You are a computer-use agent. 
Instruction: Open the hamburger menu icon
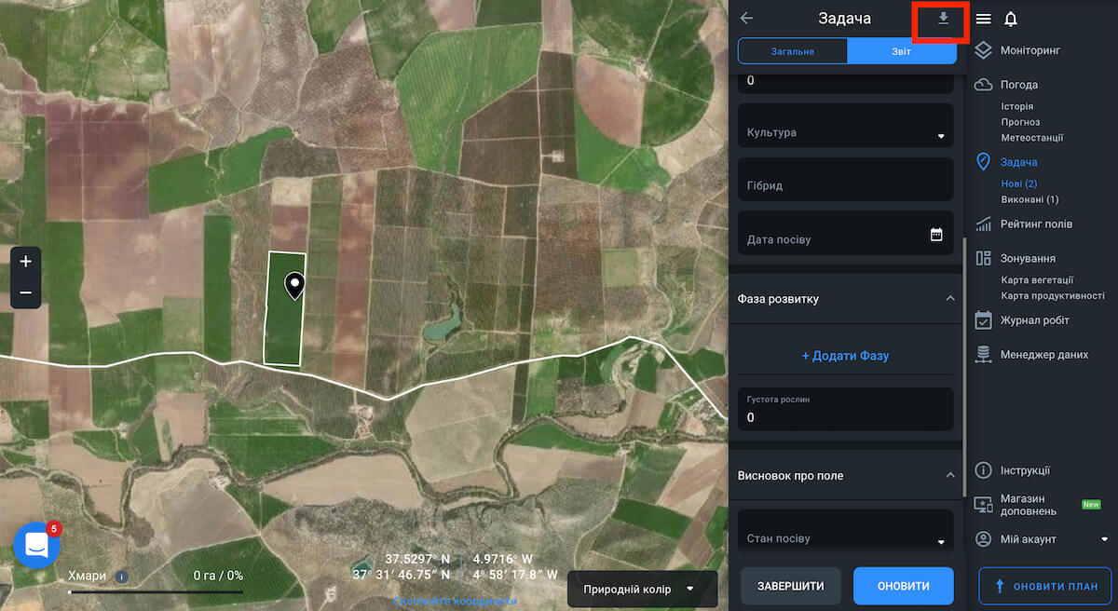click(983, 20)
